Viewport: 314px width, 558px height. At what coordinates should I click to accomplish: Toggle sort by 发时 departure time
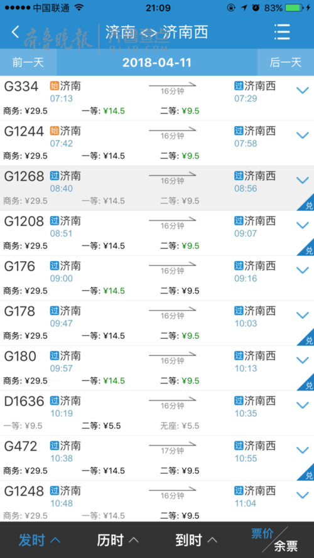39,540
